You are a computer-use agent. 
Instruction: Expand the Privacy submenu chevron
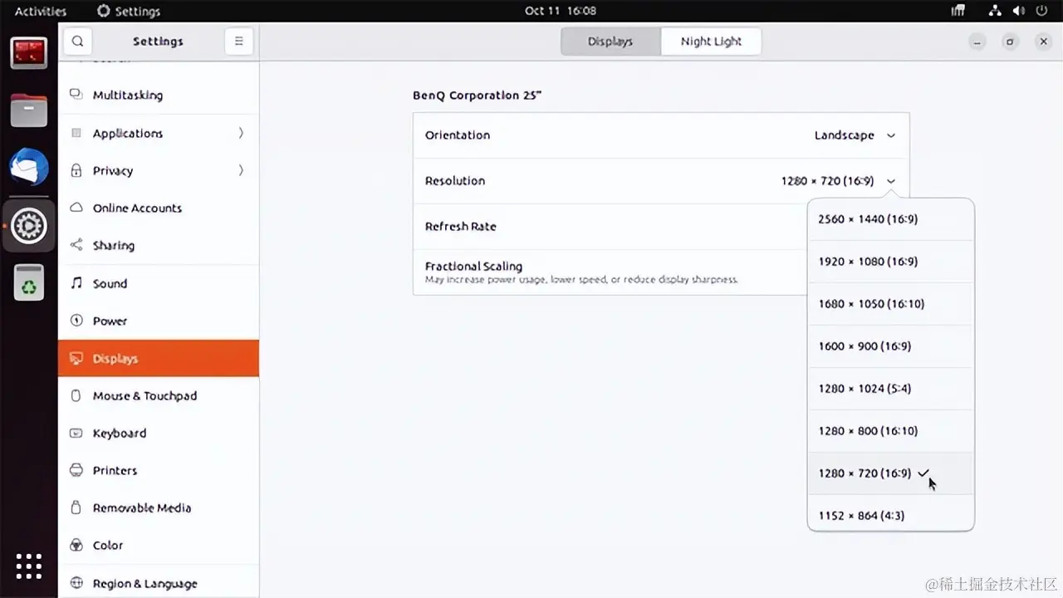(x=241, y=170)
